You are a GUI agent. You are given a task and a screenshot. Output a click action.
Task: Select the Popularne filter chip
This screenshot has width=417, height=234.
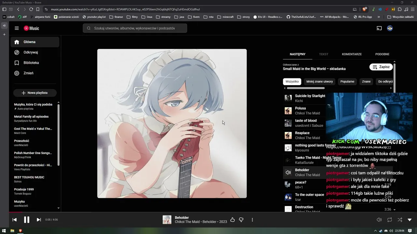click(x=347, y=82)
